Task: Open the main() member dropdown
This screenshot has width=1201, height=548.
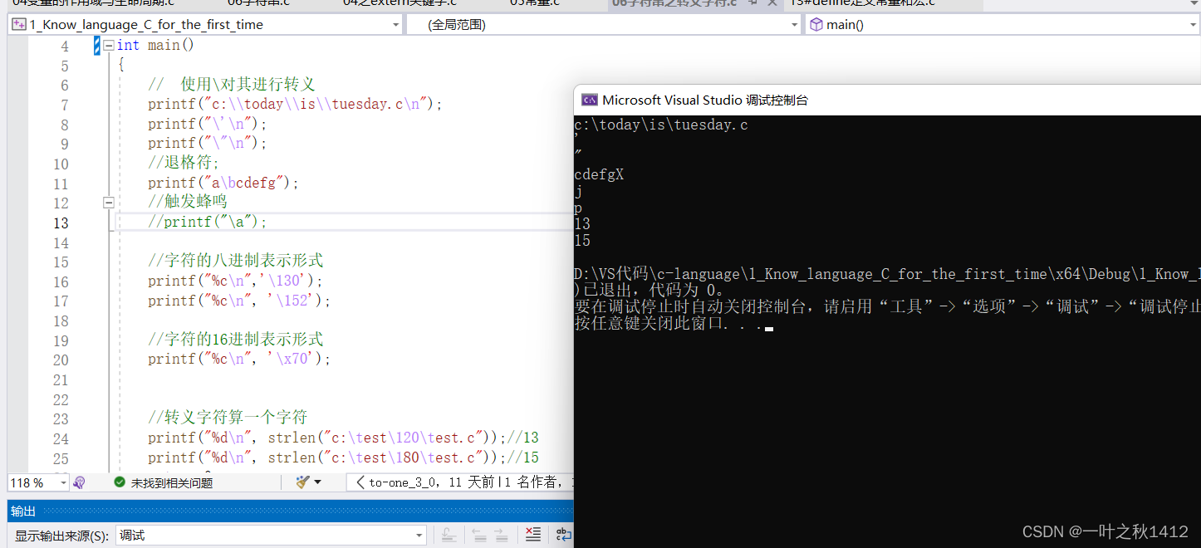Action: pos(1193,25)
